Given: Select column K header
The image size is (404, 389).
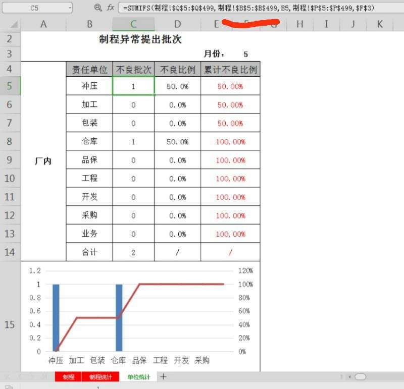Looking at the screenshot, I should click(x=380, y=24).
